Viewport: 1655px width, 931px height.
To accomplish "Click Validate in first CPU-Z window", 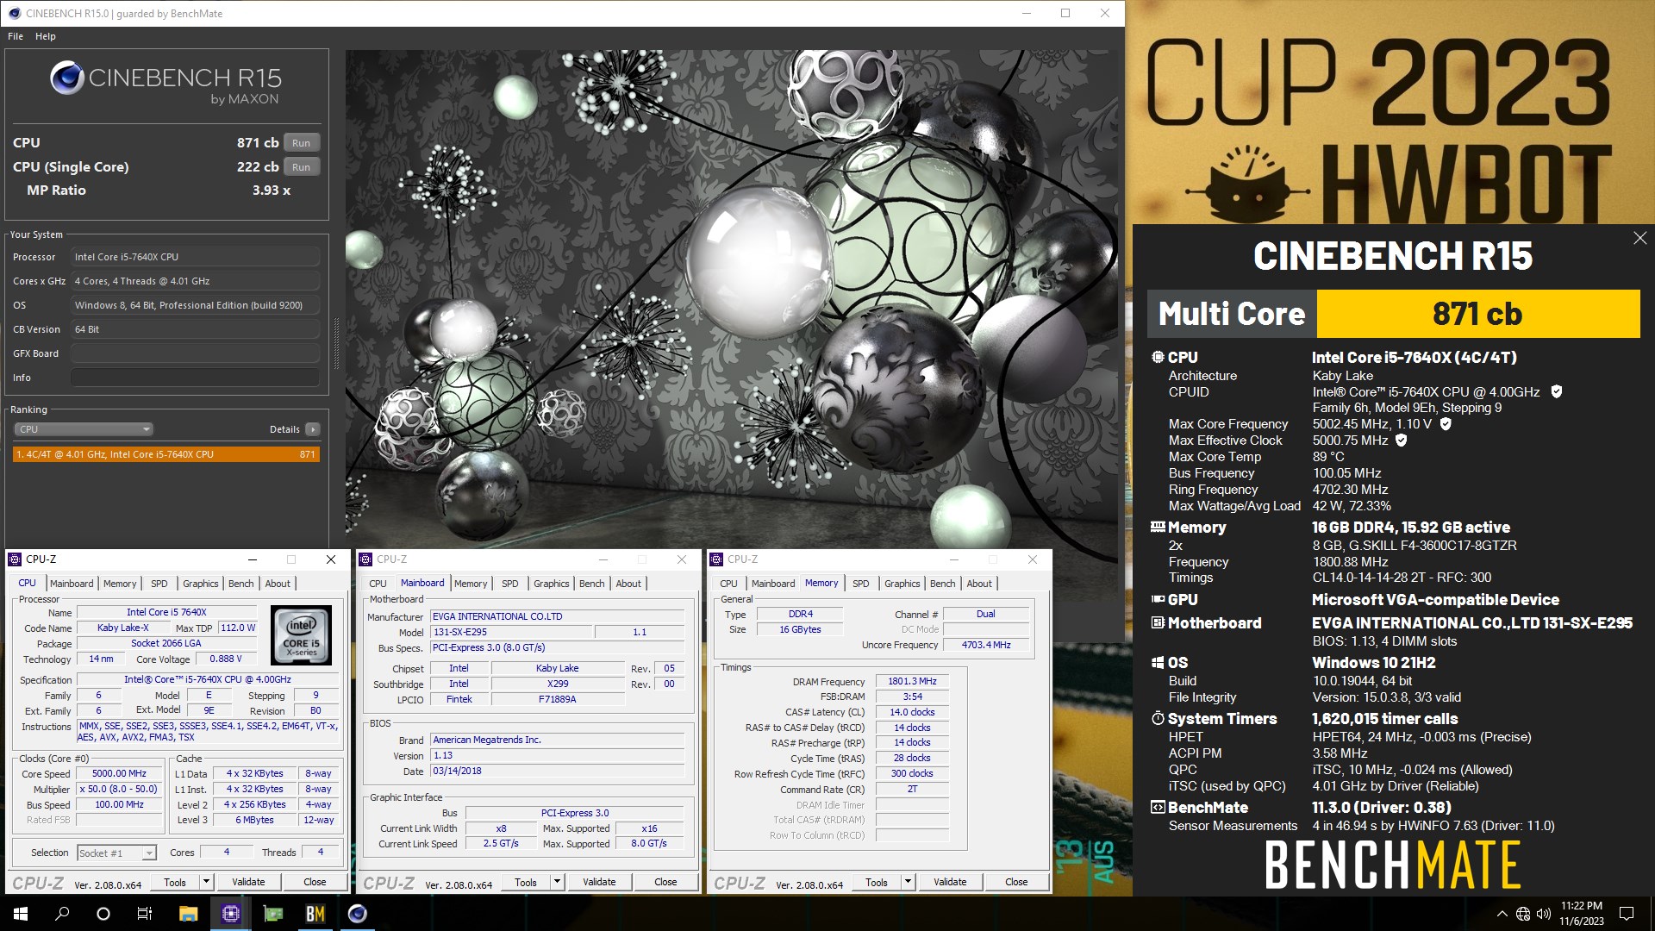I will [248, 882].
